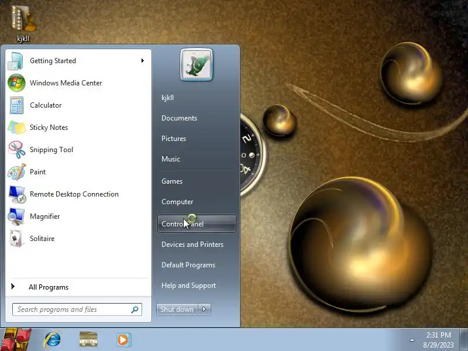Viewport: 468px width, 351px height.
Task: Launch Windows Media Center icon
Action: (x=16, y=83)
